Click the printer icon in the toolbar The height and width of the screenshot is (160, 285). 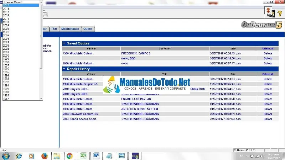(45, 14)
